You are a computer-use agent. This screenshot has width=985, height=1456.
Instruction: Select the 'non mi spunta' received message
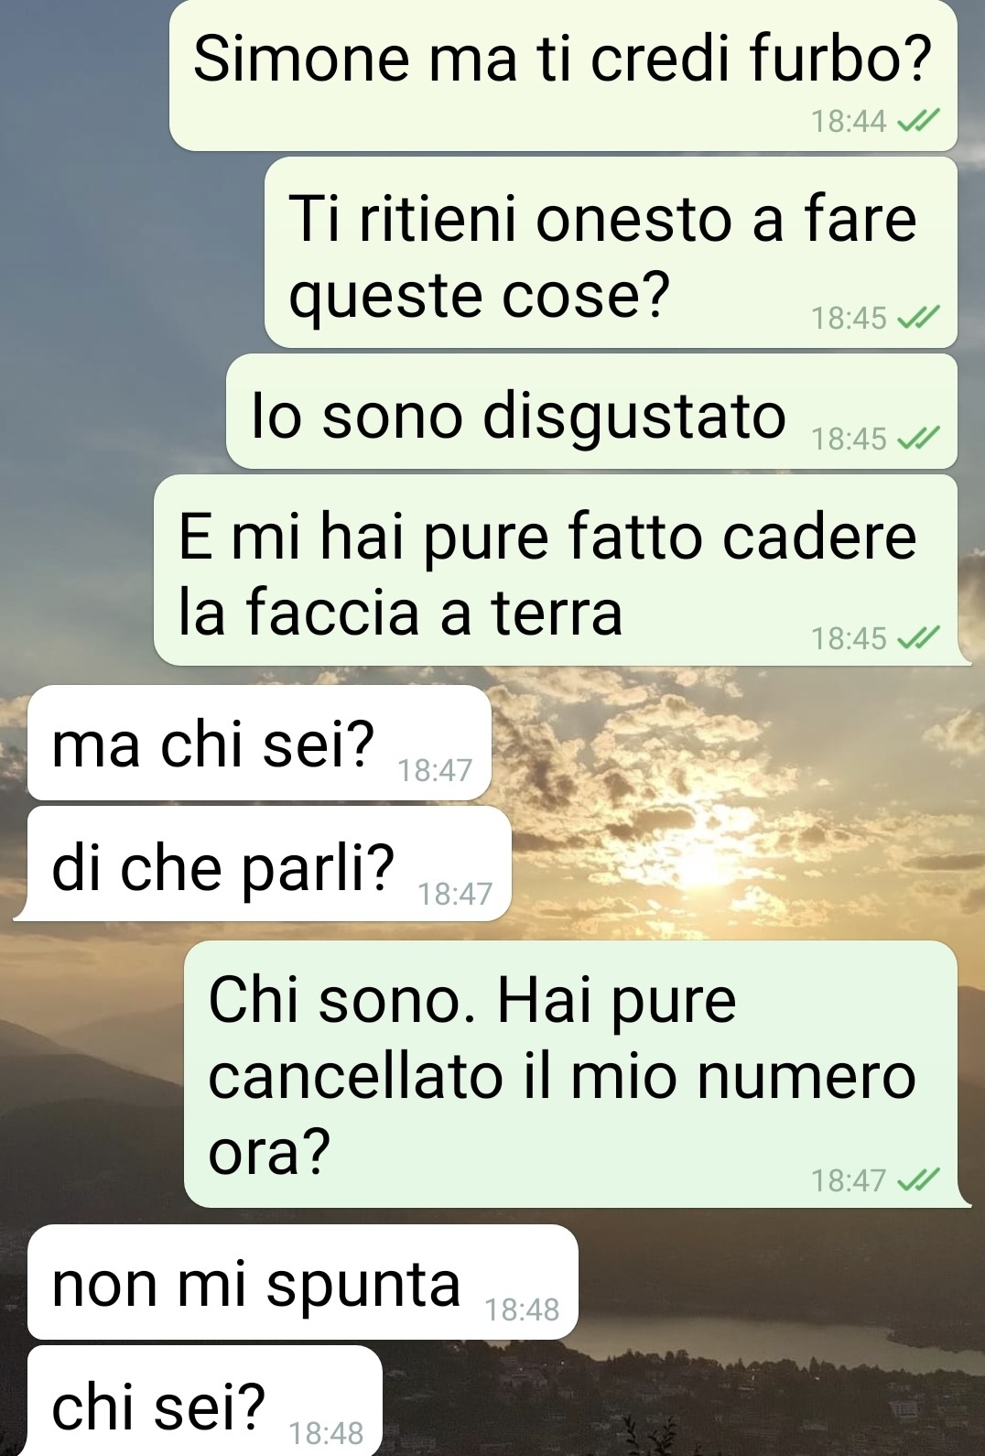[x=303, y=1282]
